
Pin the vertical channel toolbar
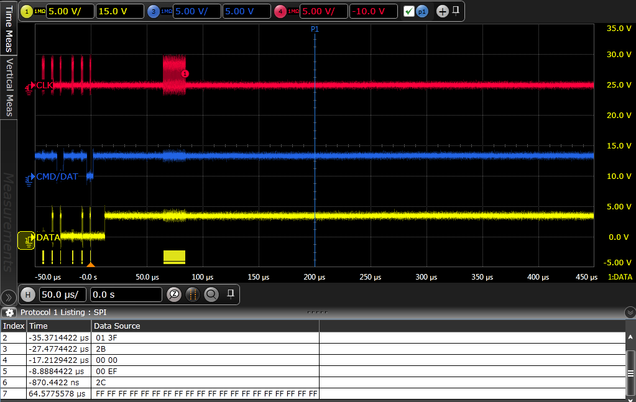(456, 11)
